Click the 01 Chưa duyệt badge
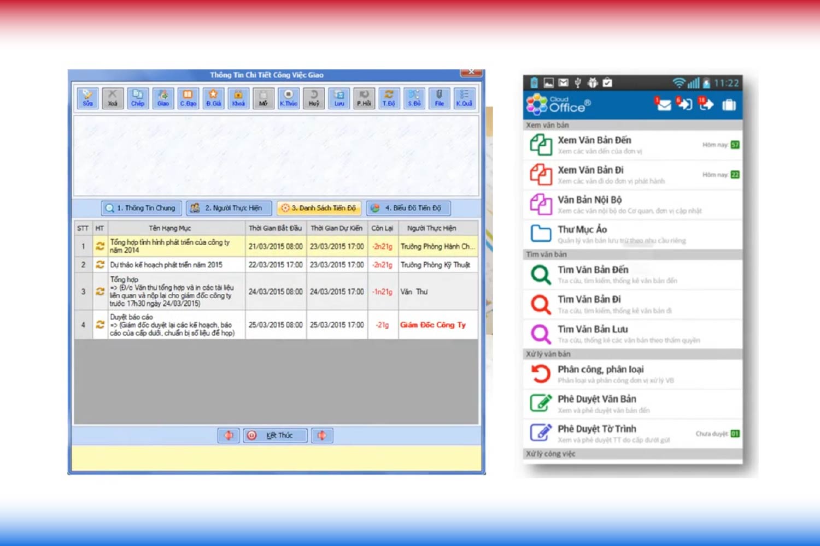The height and width of the screenshot is (546, 820). coord(735,434)
